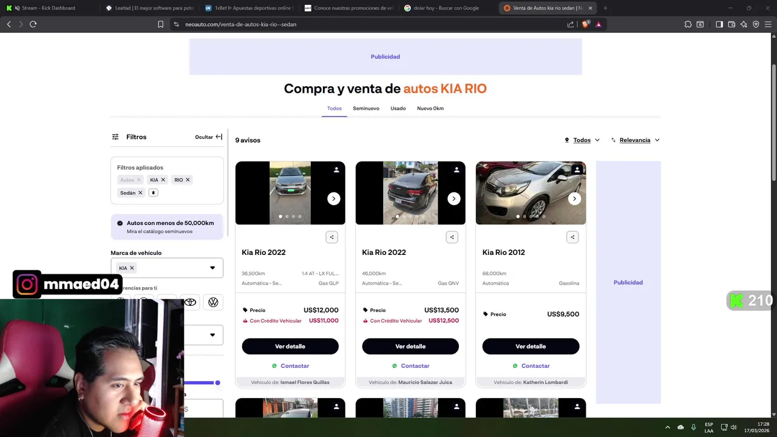Viewport: 777px width, 437px height.
Task: Switch to Stream - Kick Dashboard tab
Action: point(49,8)
